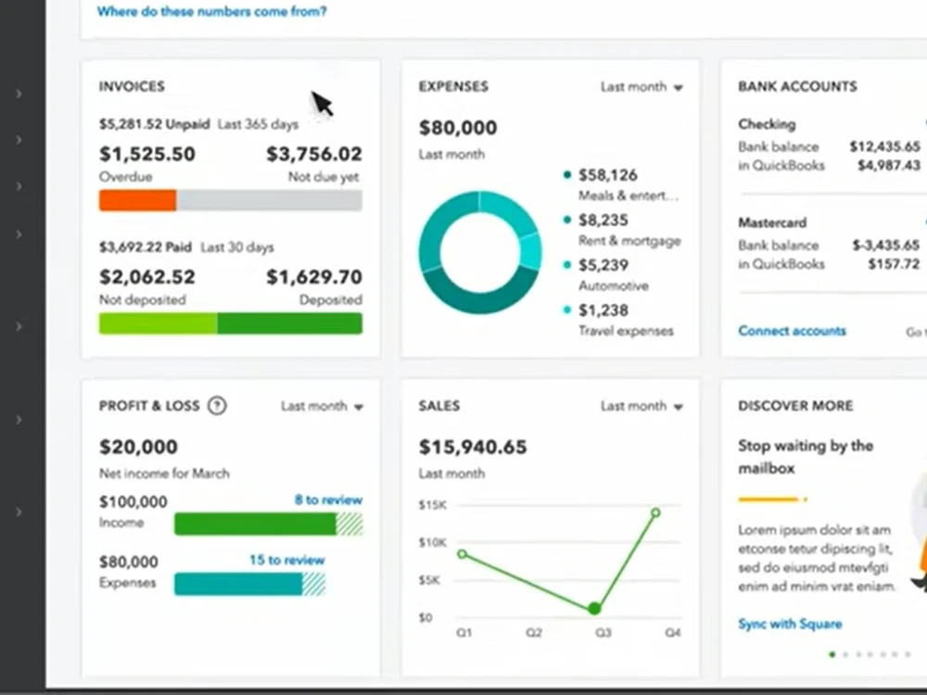This screenshot has width=927, height=695.
Task: Click the Q4 data point on Sales chart
Action: tap(655, 512)
